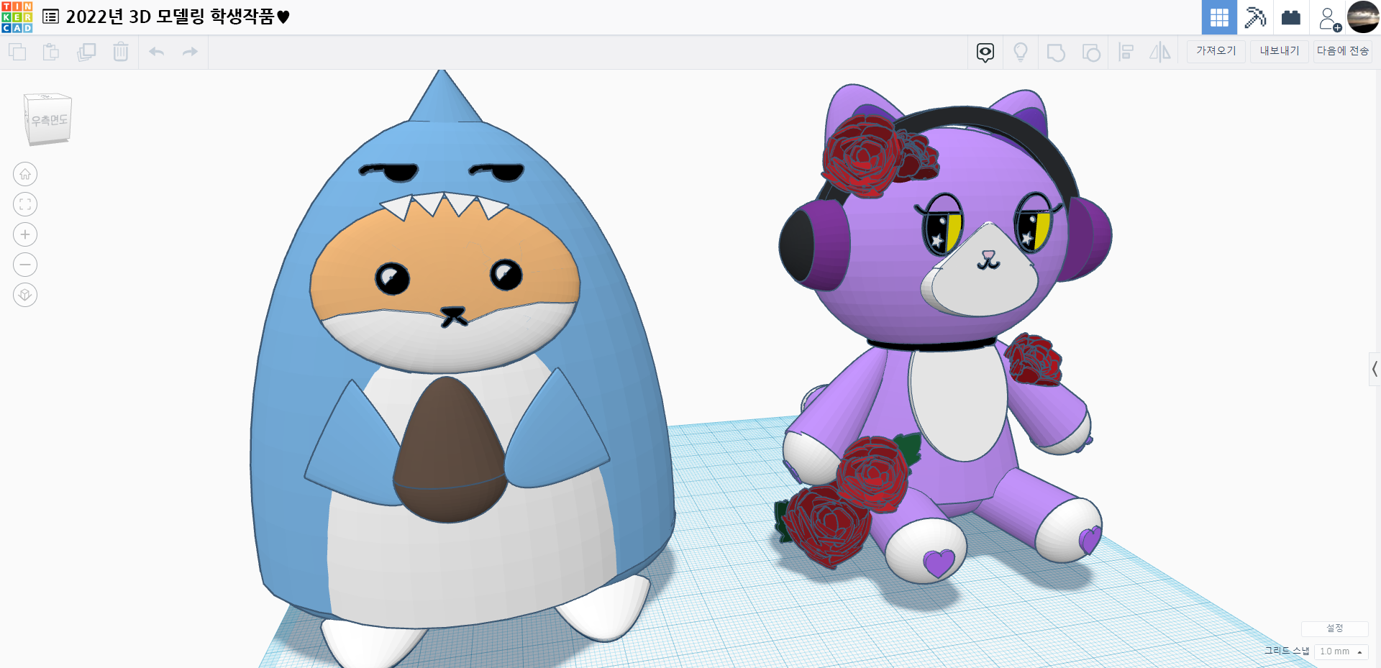Screen dimensions: 1381x668
Task: Switch to the Bricks mode icon
Action: pyautogui.click(x=1291, y=17)
